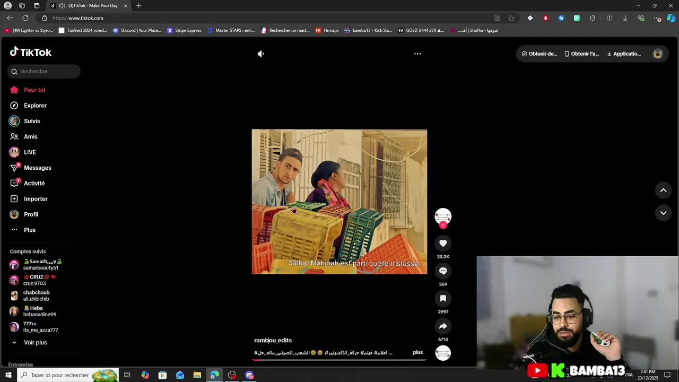Image resolution: width=679 pixels, height=382 pixels.
Task: Open the creator avatar beside video
Action: 443,216
